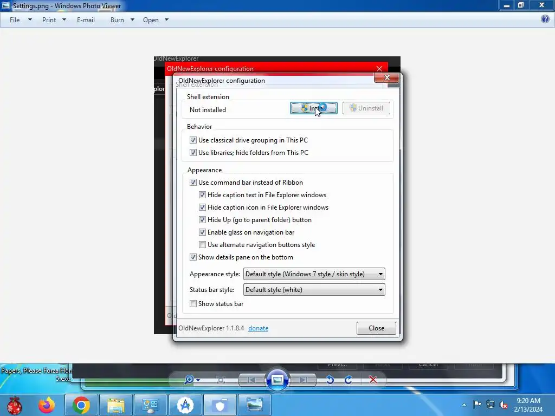Toggle Use libraries; hide folders from This PC

[193, 152]
